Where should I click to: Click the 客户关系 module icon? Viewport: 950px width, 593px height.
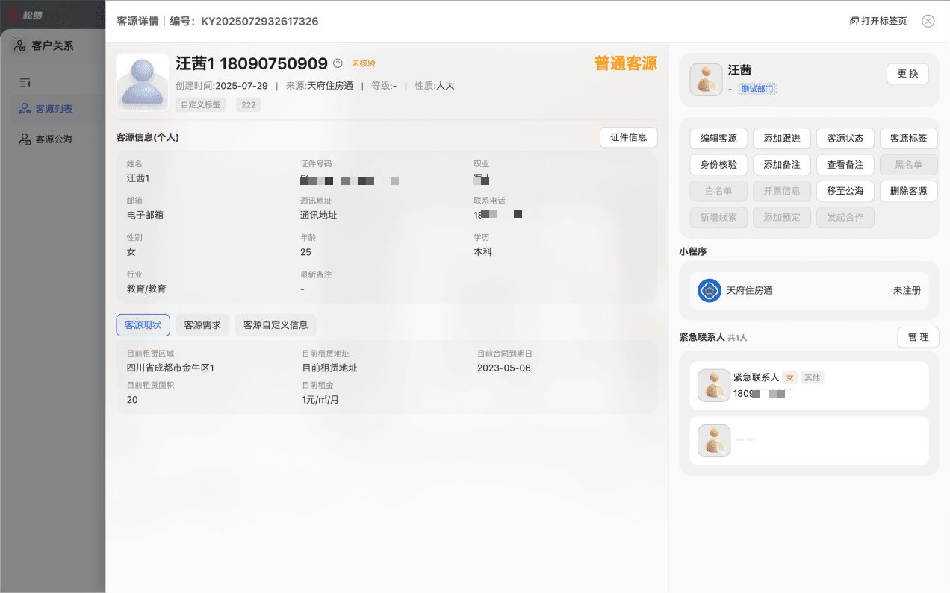tap(20, 46)
